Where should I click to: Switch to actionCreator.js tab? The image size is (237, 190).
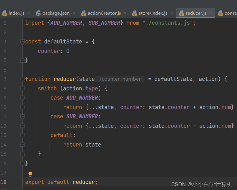point(104,13)
